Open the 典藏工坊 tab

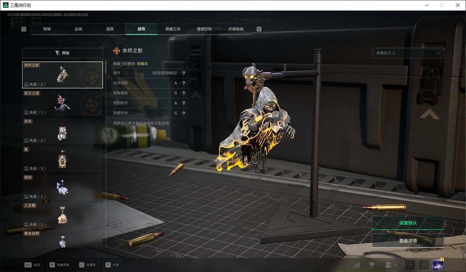(173, 29)
